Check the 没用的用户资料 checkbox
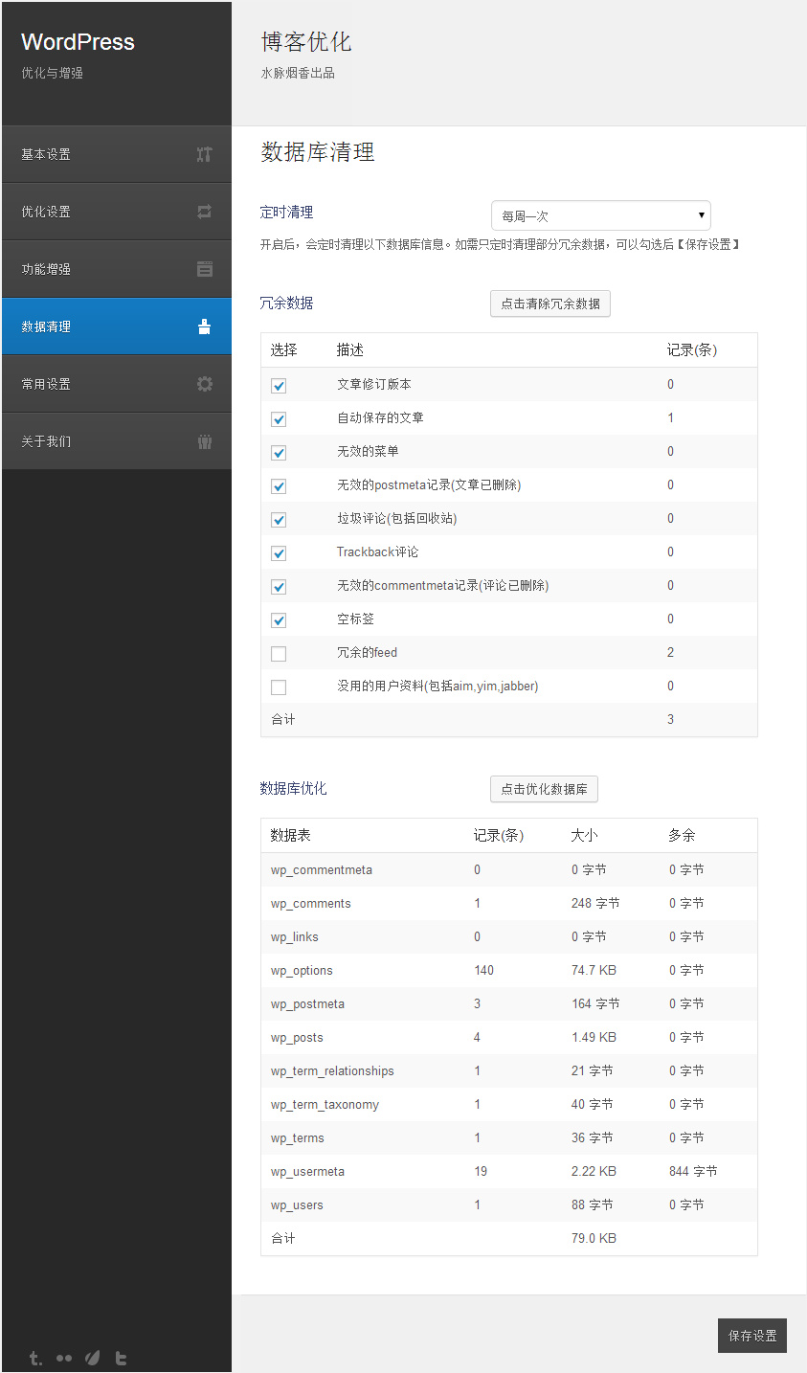The image size is (807, 1373). [x=279, y=686]
